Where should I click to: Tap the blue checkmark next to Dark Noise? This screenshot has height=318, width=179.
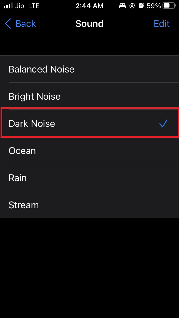pos(164,123)
